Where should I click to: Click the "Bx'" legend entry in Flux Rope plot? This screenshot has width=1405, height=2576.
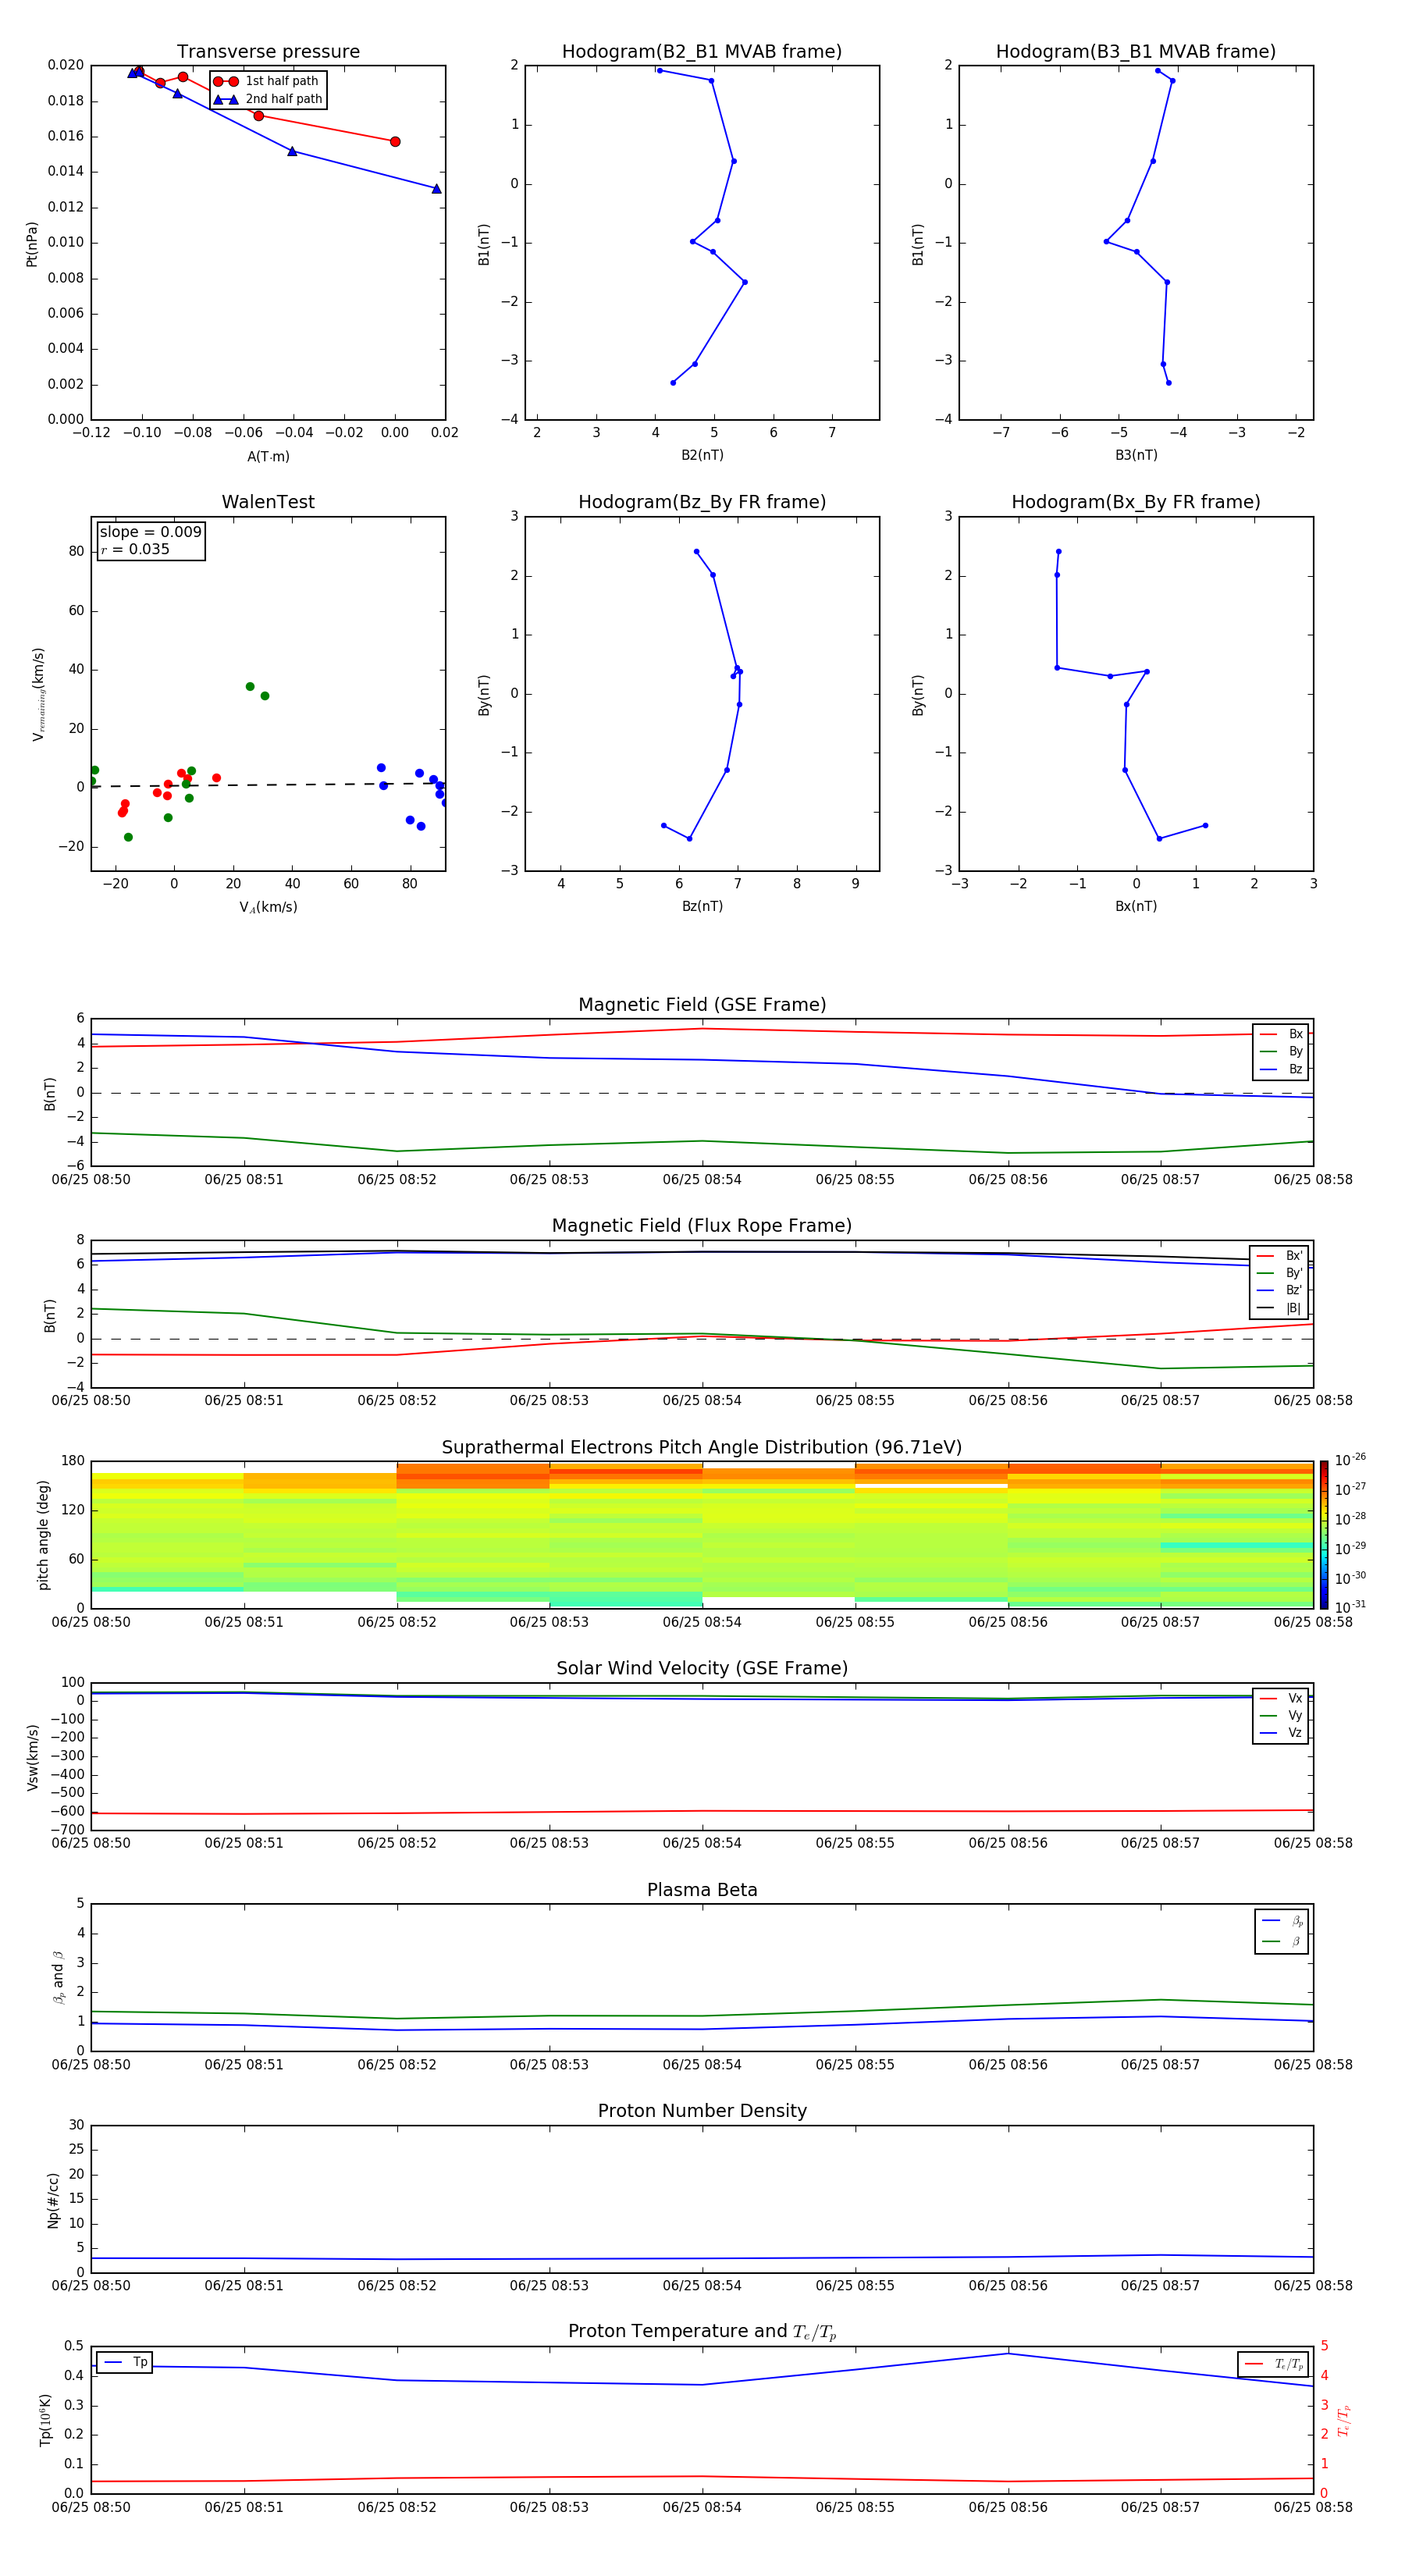pyautogui.click(x=1280, y=1256)
